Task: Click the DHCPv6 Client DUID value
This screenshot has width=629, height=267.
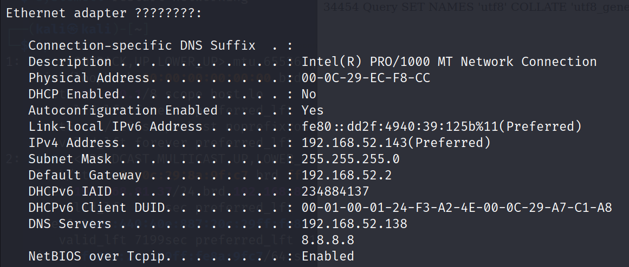Action: click(457, 208)
